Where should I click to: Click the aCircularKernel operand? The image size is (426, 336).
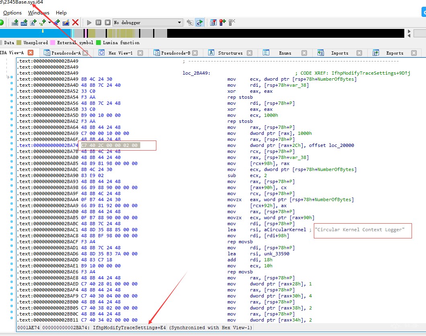[x=285, y=230]
